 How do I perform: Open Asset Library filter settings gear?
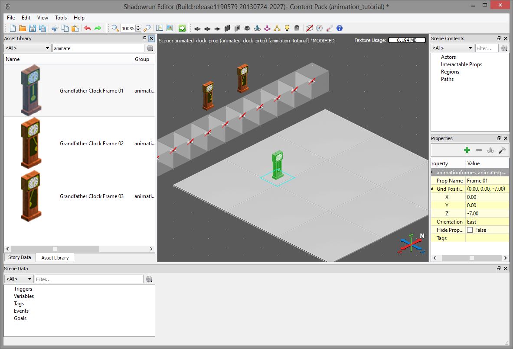(150, 48)
